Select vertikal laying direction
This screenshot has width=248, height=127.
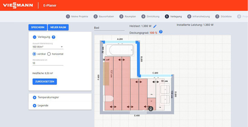34,54
